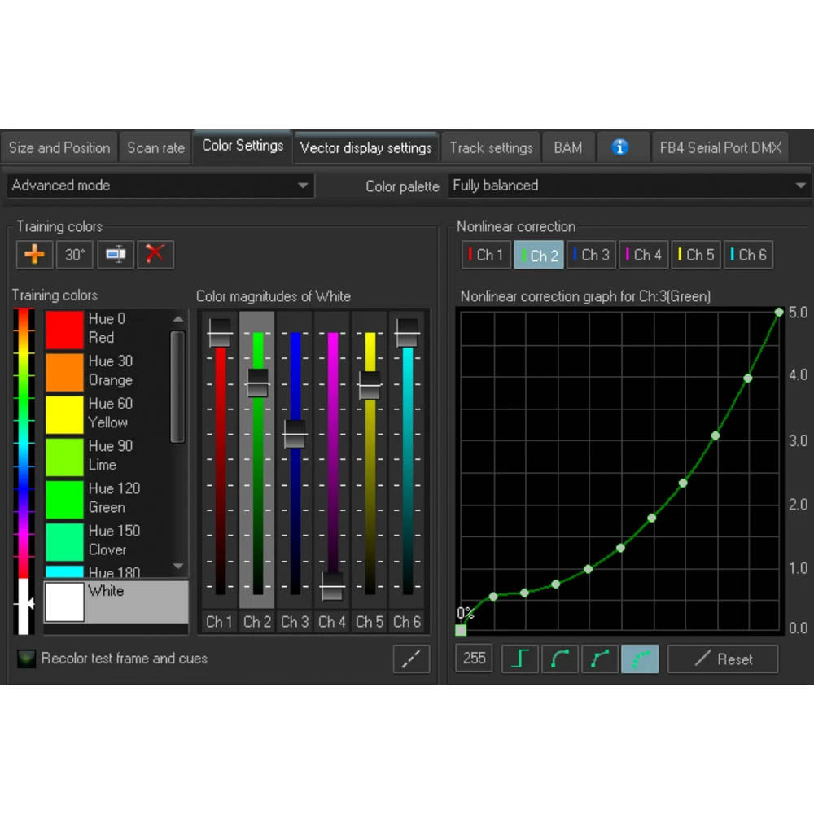Select Ch 4 nonlinear correction channel
Image resolution: width=814 pixels, height=814 pixels.
click(x=644, y=255)
